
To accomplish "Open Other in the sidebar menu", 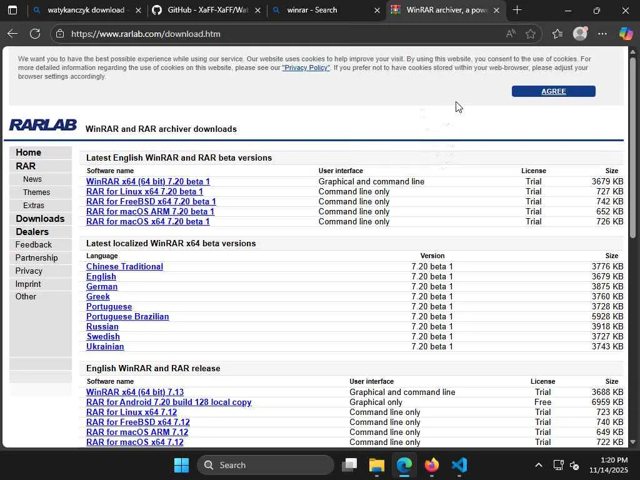I will tap(26, 296).
